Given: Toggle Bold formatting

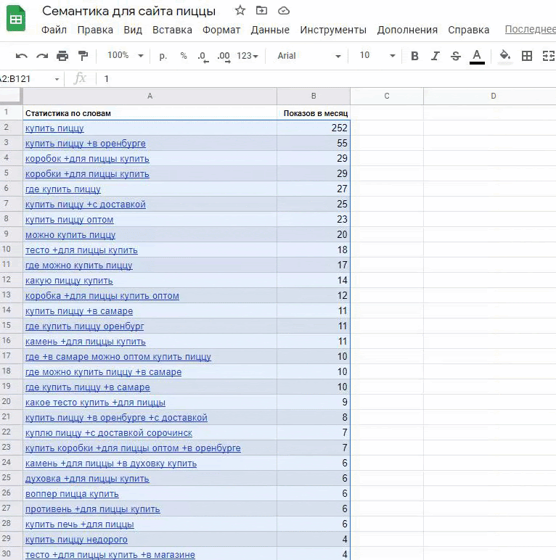Looking at the screenshot, I should [x=414, y=56].
